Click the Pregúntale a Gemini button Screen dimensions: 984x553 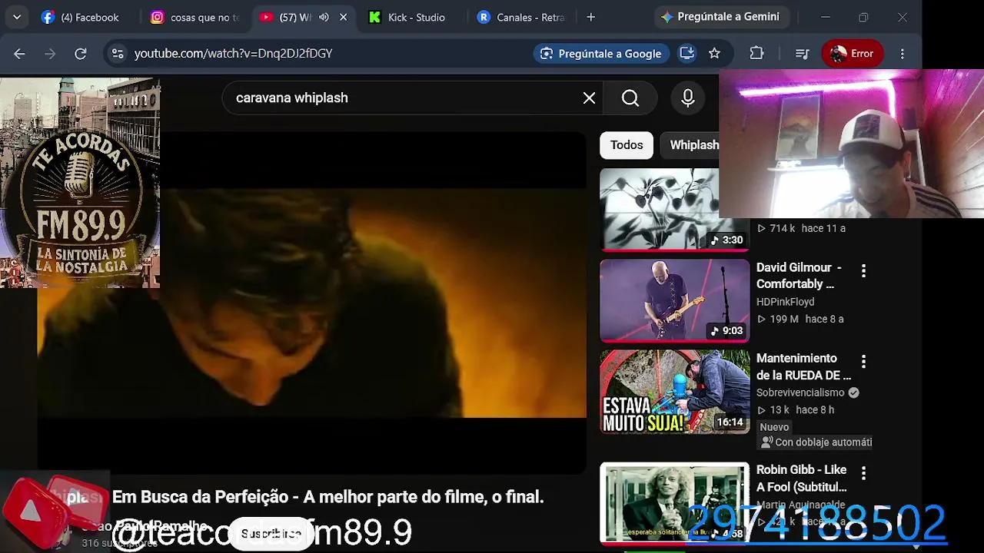point(720,17)
